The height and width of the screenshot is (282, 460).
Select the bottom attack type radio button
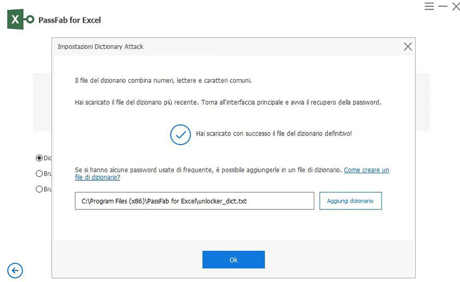pyautogui.click(x=39, y=189)
